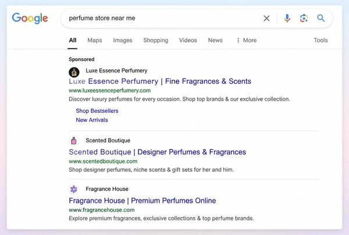The height and width of the screenshot is (235, 349).
Task: Switch to the Maps tab
Action: coord(95,40)
